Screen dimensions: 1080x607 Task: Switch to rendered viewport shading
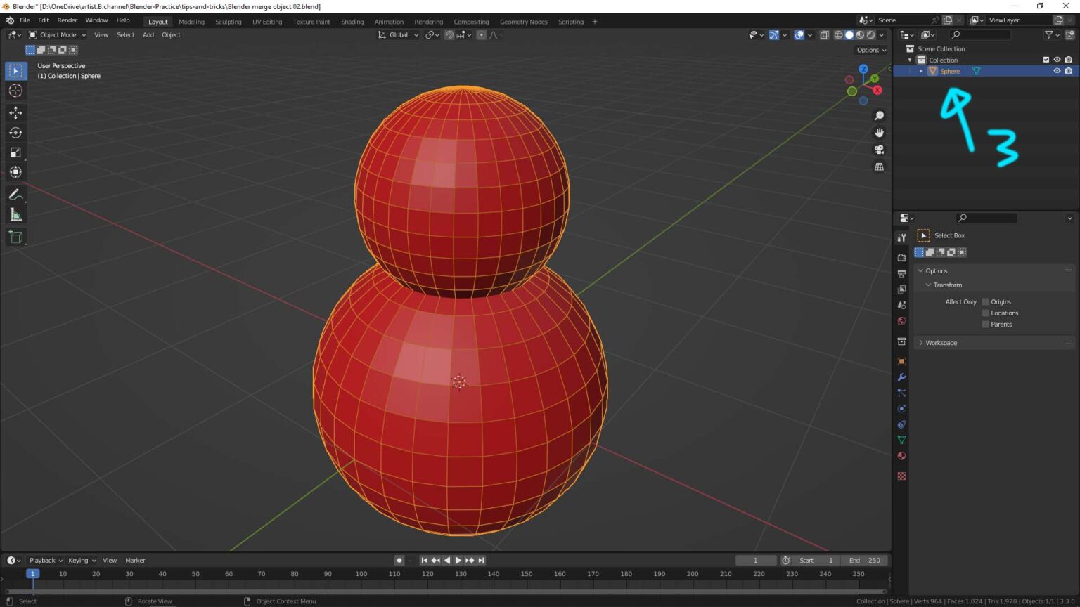pyautogui.click(x=870, y=34)
